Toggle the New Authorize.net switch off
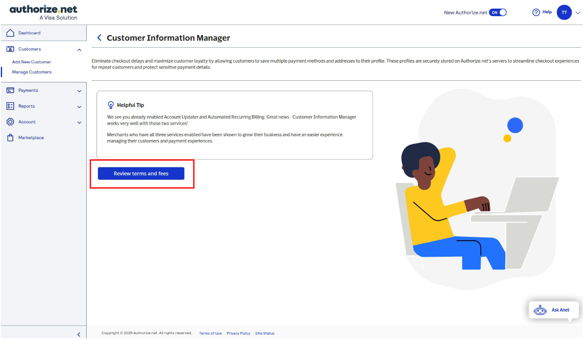This screenshot has height=340, width=585. [498, 12]
